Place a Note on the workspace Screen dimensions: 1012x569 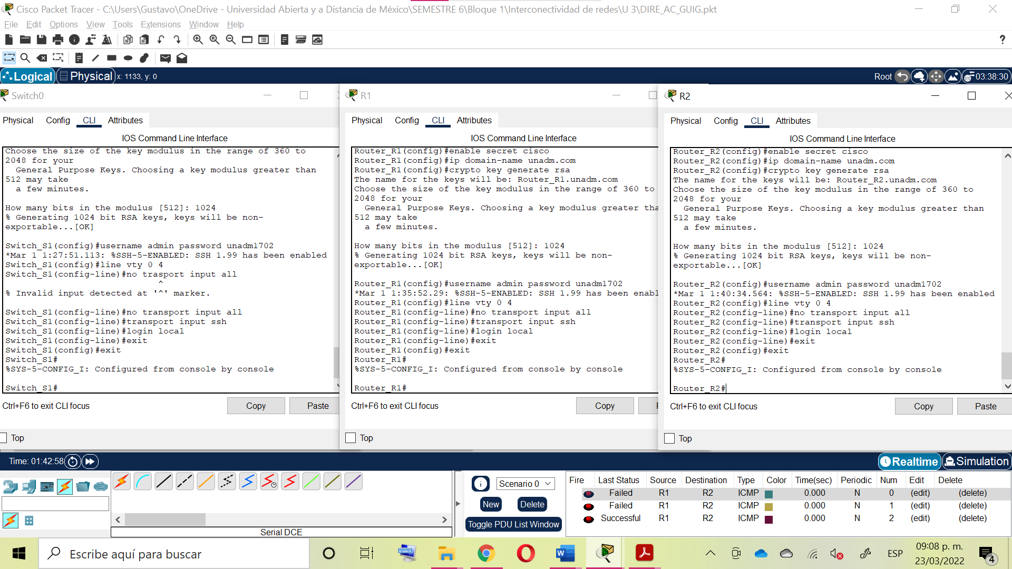coord(79,58)
